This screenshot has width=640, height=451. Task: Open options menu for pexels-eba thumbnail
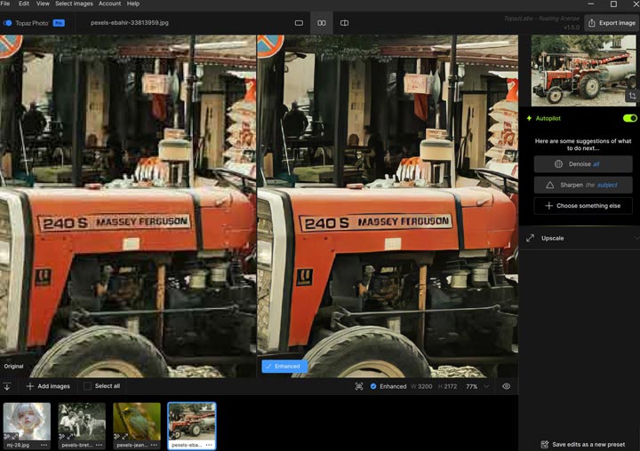[209, 445]
